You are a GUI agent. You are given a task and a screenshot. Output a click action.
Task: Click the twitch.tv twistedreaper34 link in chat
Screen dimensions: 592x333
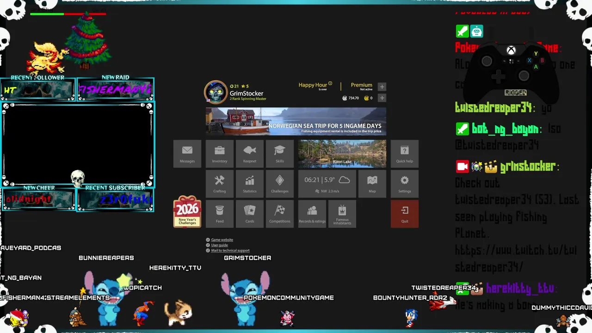coord(516,259)
